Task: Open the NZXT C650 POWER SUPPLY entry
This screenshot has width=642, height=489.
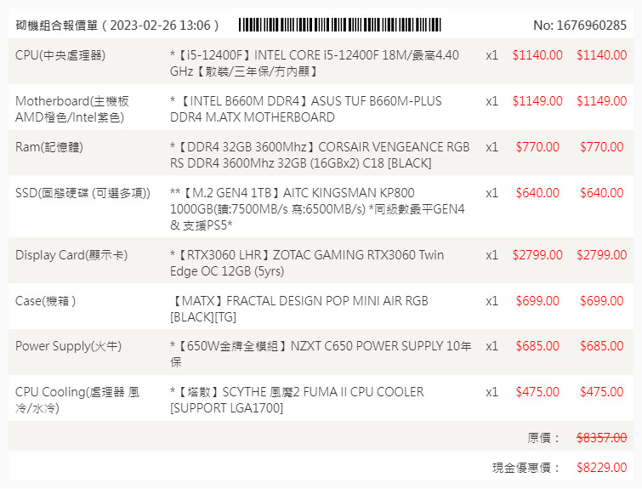Action: pyautogui.click(x=319, y=354)
